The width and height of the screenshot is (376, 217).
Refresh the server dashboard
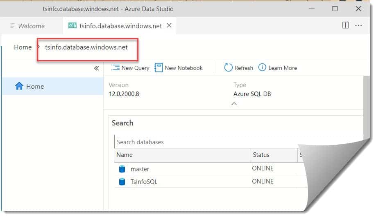[x=239, y=68]
